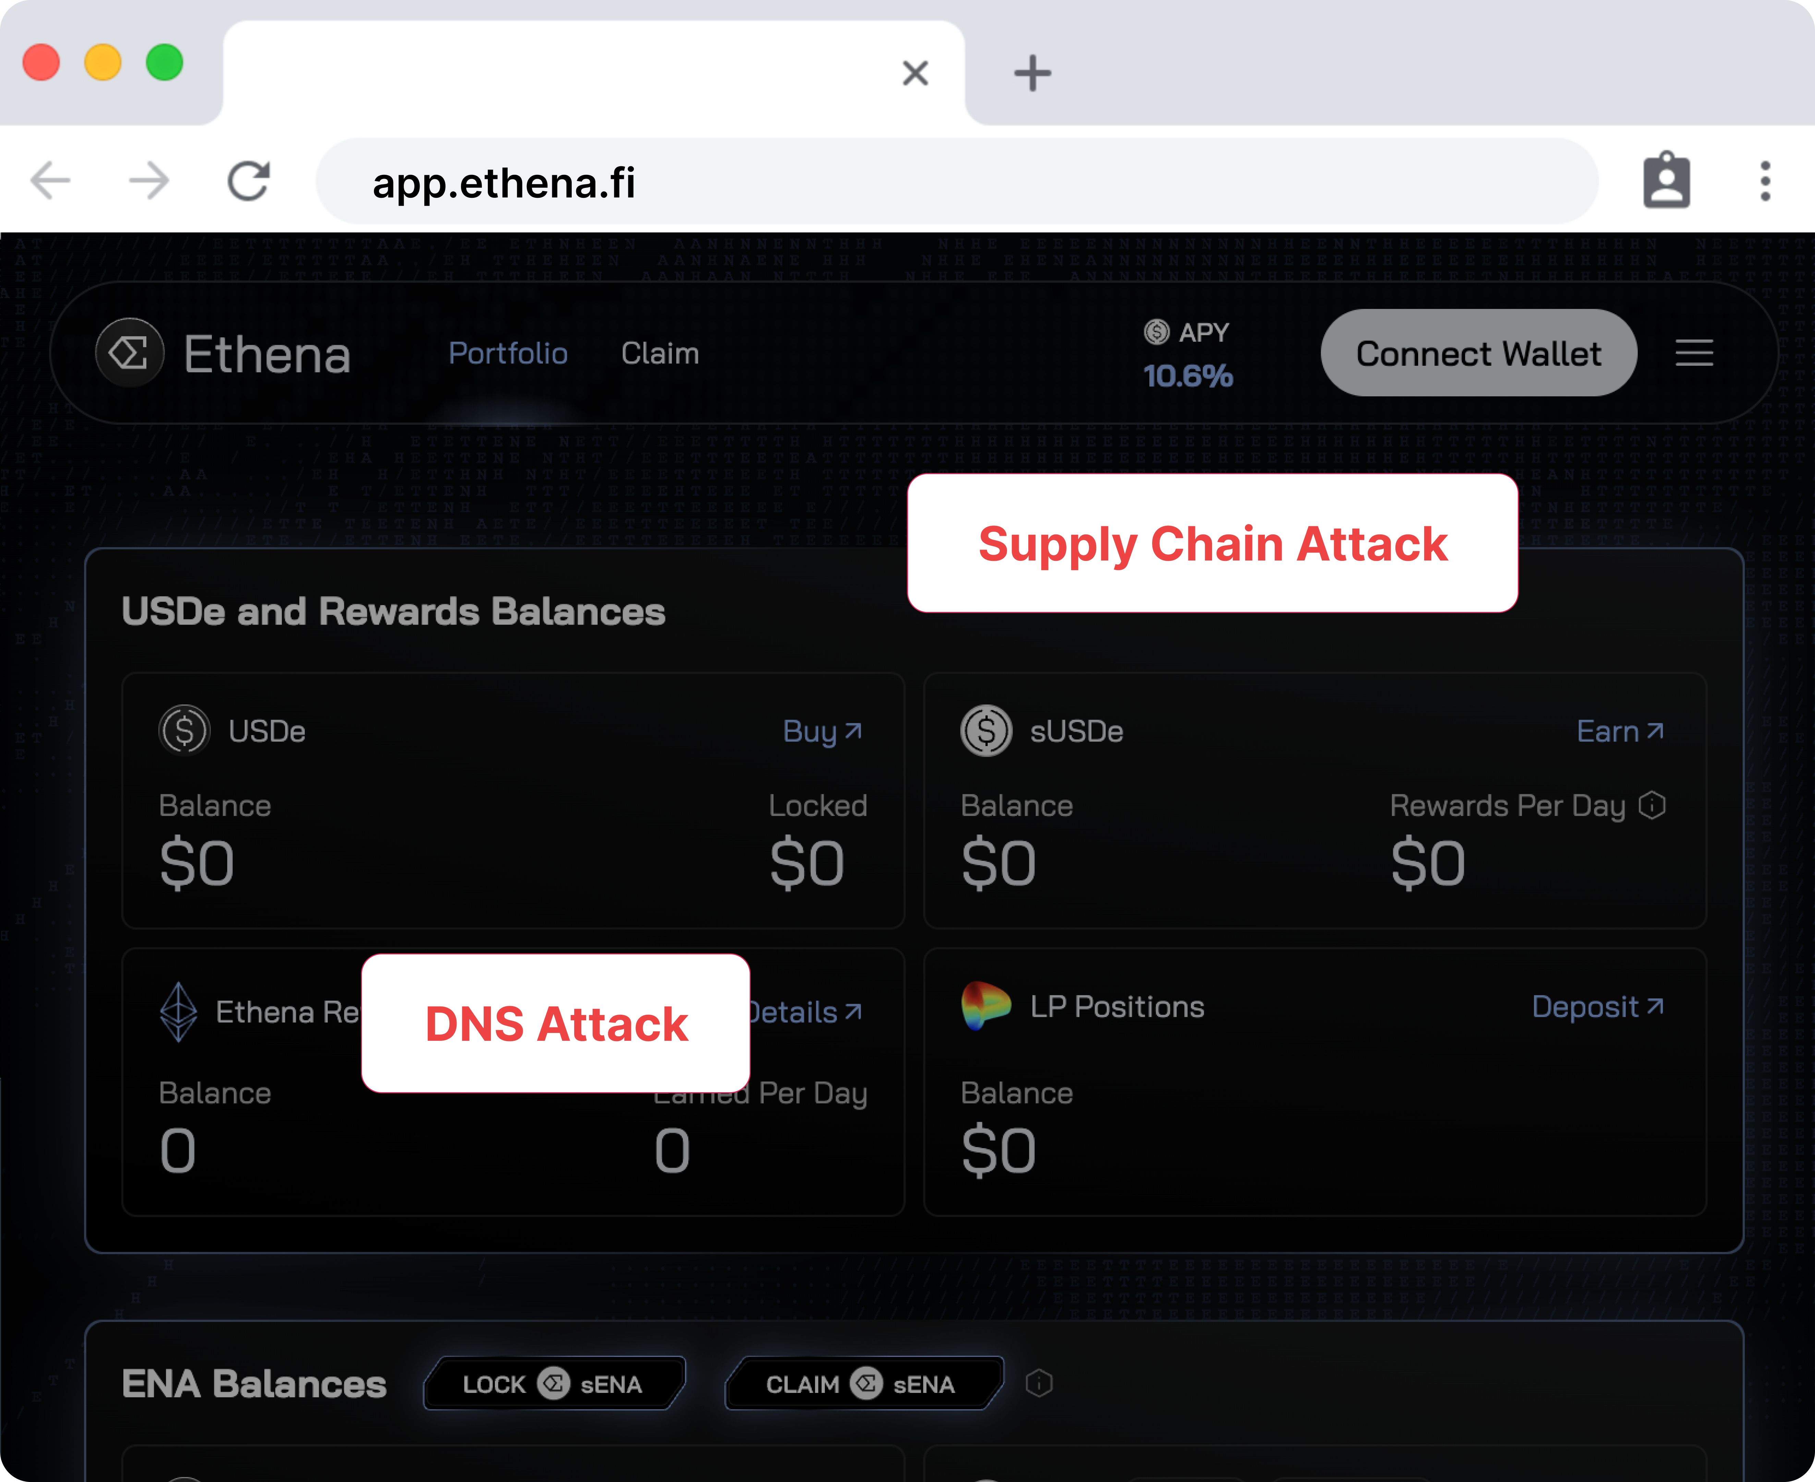Click the sUSDe Balance $0 value
The height and width of the screenshot is (1482, 1815).
(x=998, y=863)
